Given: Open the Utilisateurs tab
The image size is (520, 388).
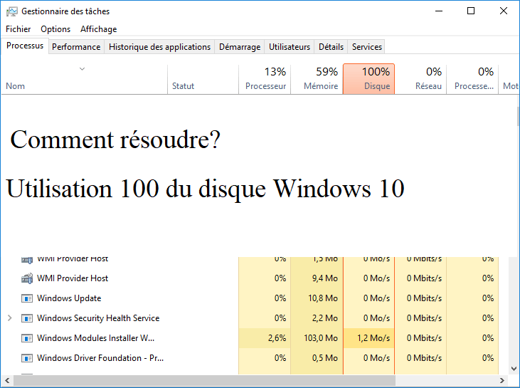Looking at the screenshot, I should pos(290,47).
